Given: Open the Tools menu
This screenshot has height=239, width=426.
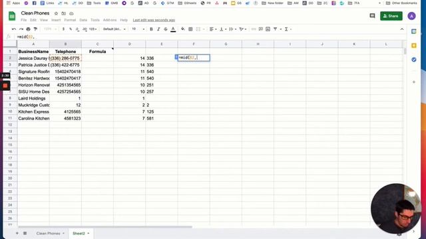Looking at the screenshot, I should 95,20.
